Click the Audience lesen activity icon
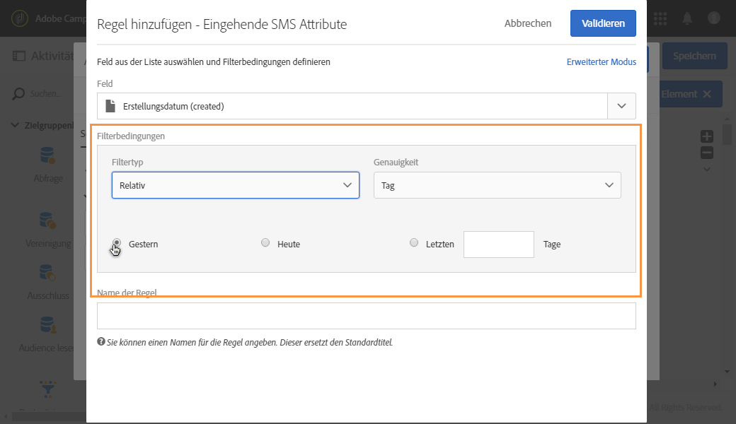The height and width of the screenshot is (424, 736). [x=48, y=326]
